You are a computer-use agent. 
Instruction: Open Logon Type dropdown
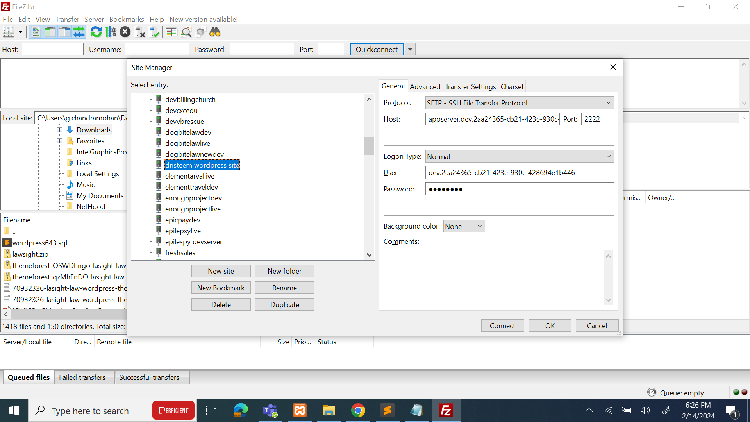click(x=519, y=156)
